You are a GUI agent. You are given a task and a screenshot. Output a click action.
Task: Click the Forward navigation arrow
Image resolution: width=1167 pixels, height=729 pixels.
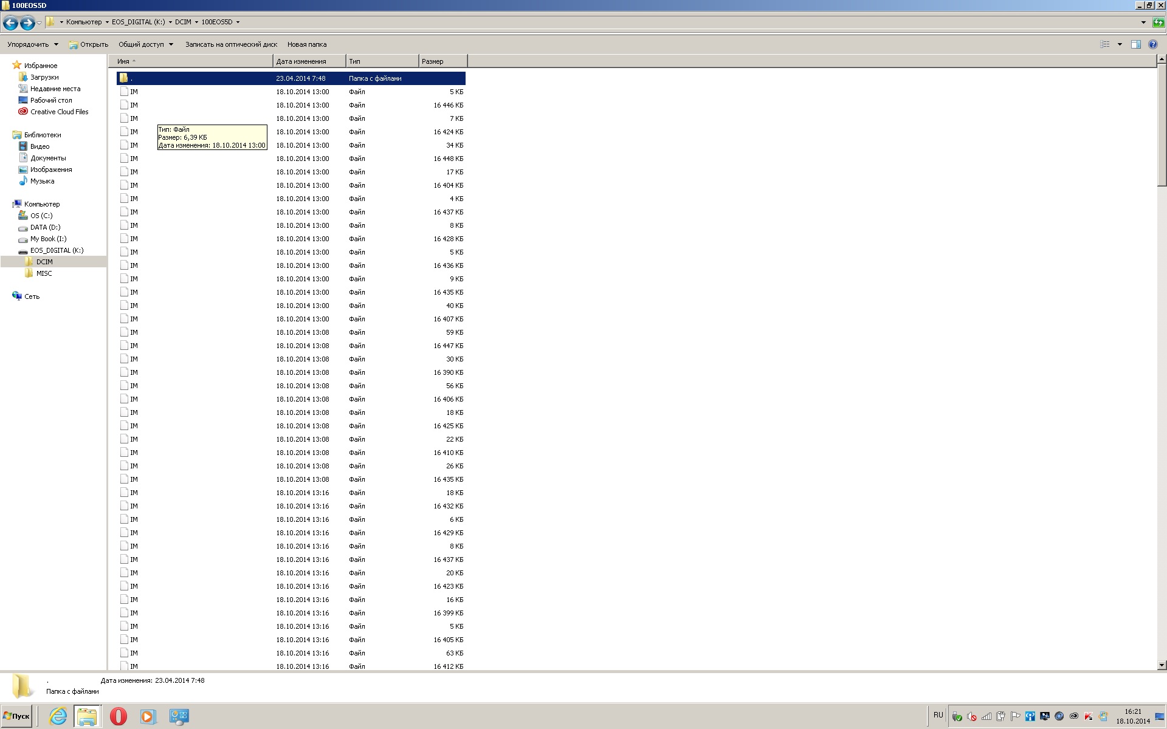(27, 23)
